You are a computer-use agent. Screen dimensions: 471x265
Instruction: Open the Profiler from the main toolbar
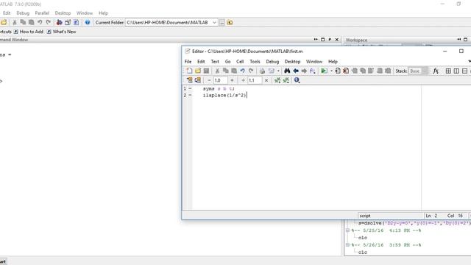point(76,22)
